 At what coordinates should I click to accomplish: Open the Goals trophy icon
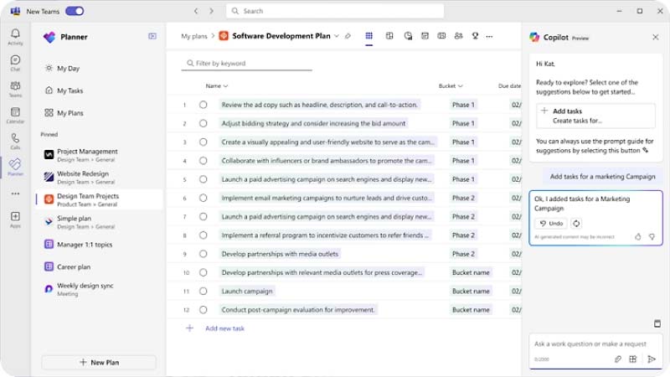click(x=475, y=36)
